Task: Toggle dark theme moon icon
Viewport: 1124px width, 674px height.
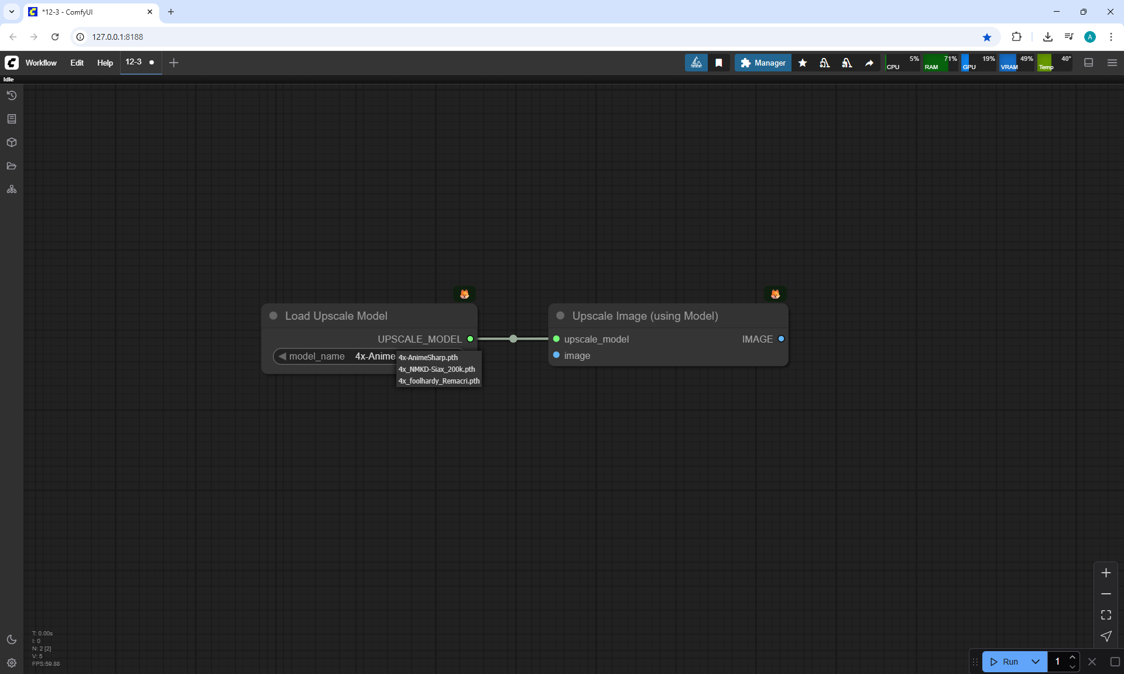Action: point(12,639)
